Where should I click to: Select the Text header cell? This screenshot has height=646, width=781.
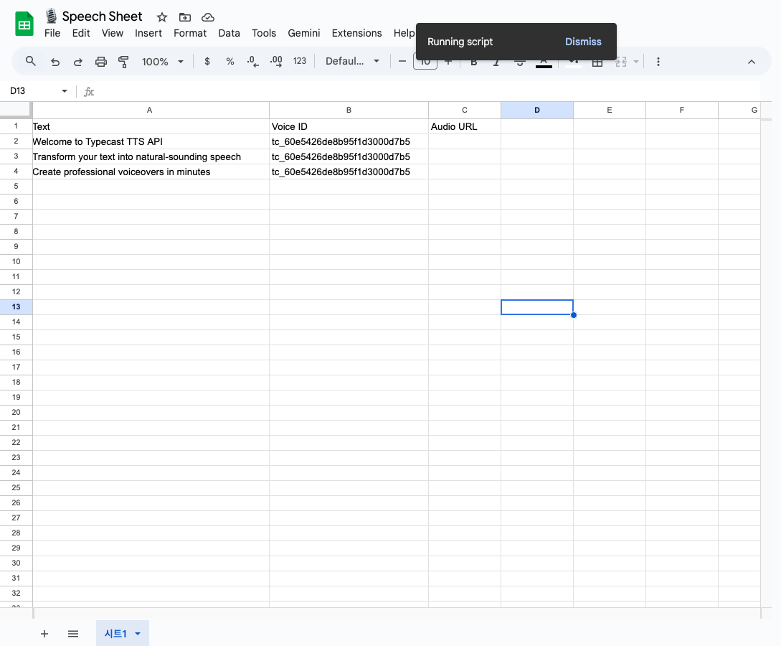click(x=151, y=126)
